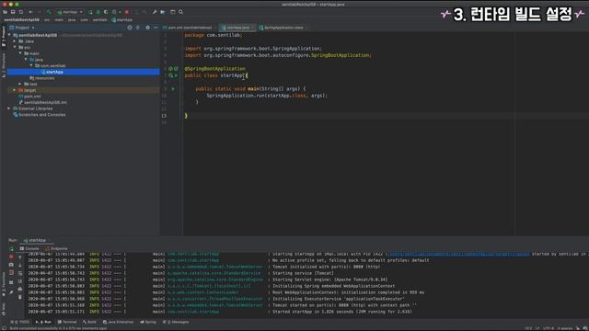
Task: Red Stop button in main toolbar
Action: tap(127, 12)
